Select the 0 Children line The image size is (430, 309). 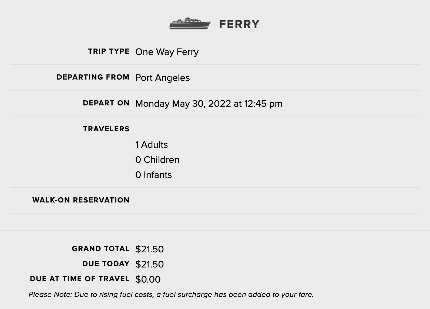click(x=157, y=160)
